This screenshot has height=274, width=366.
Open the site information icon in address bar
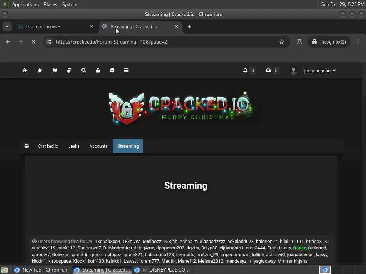(49, 42)
